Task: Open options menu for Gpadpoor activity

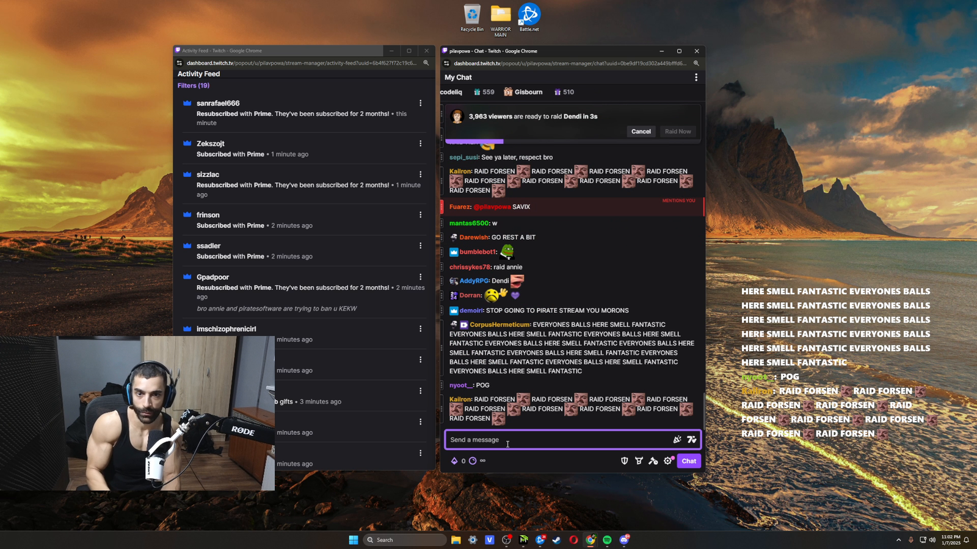Action: click(420, 277)
